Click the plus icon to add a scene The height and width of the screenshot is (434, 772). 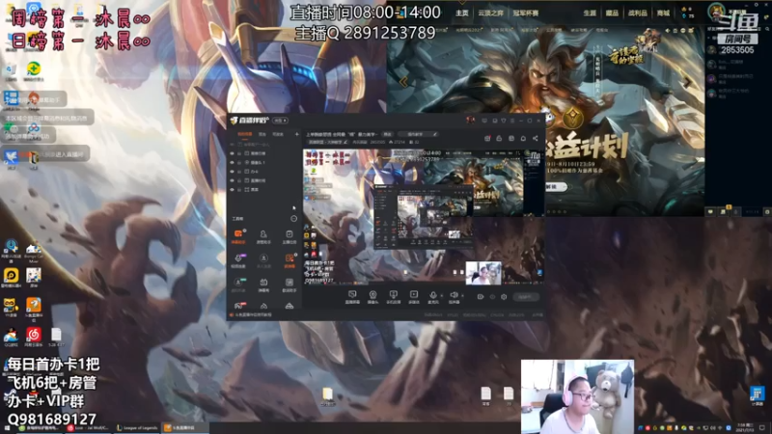296,134
